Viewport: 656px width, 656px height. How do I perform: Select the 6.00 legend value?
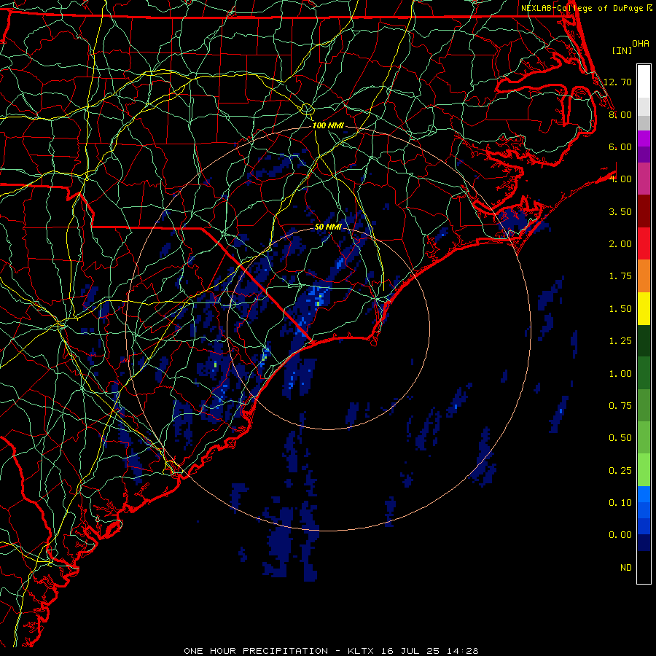[x=620, y=147]
